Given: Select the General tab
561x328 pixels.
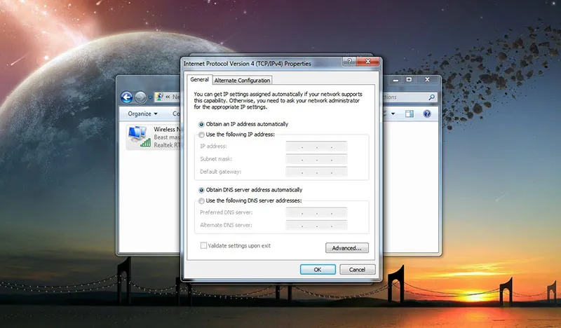Looking at the screenshot, I should 200,80.
